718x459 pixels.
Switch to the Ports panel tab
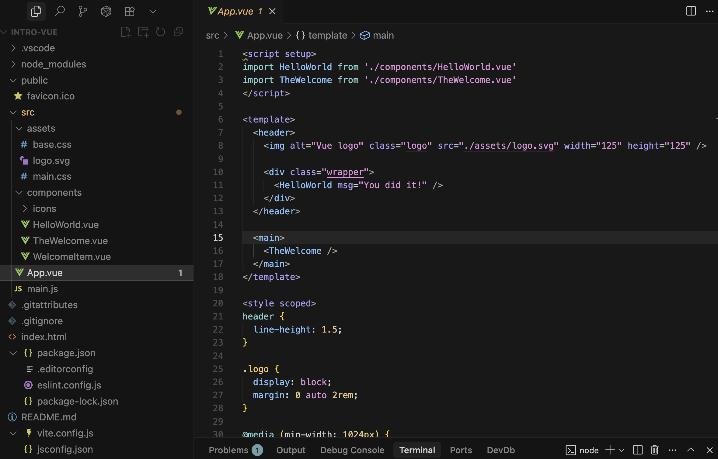tap(461, 450)
